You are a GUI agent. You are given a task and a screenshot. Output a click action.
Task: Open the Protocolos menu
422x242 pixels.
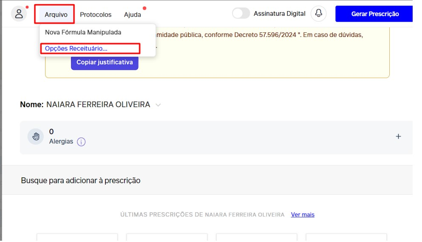[x=96, y=14]
